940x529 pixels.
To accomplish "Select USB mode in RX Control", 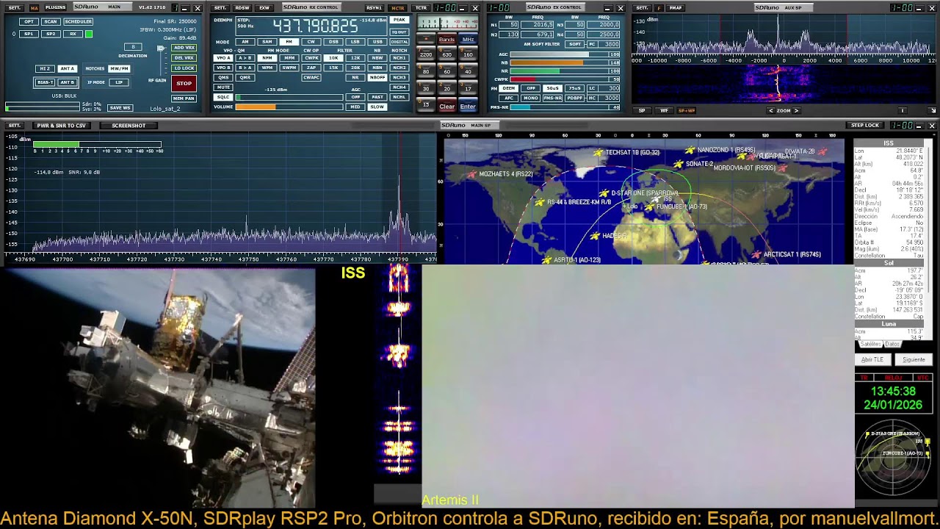I will point(377,42).
